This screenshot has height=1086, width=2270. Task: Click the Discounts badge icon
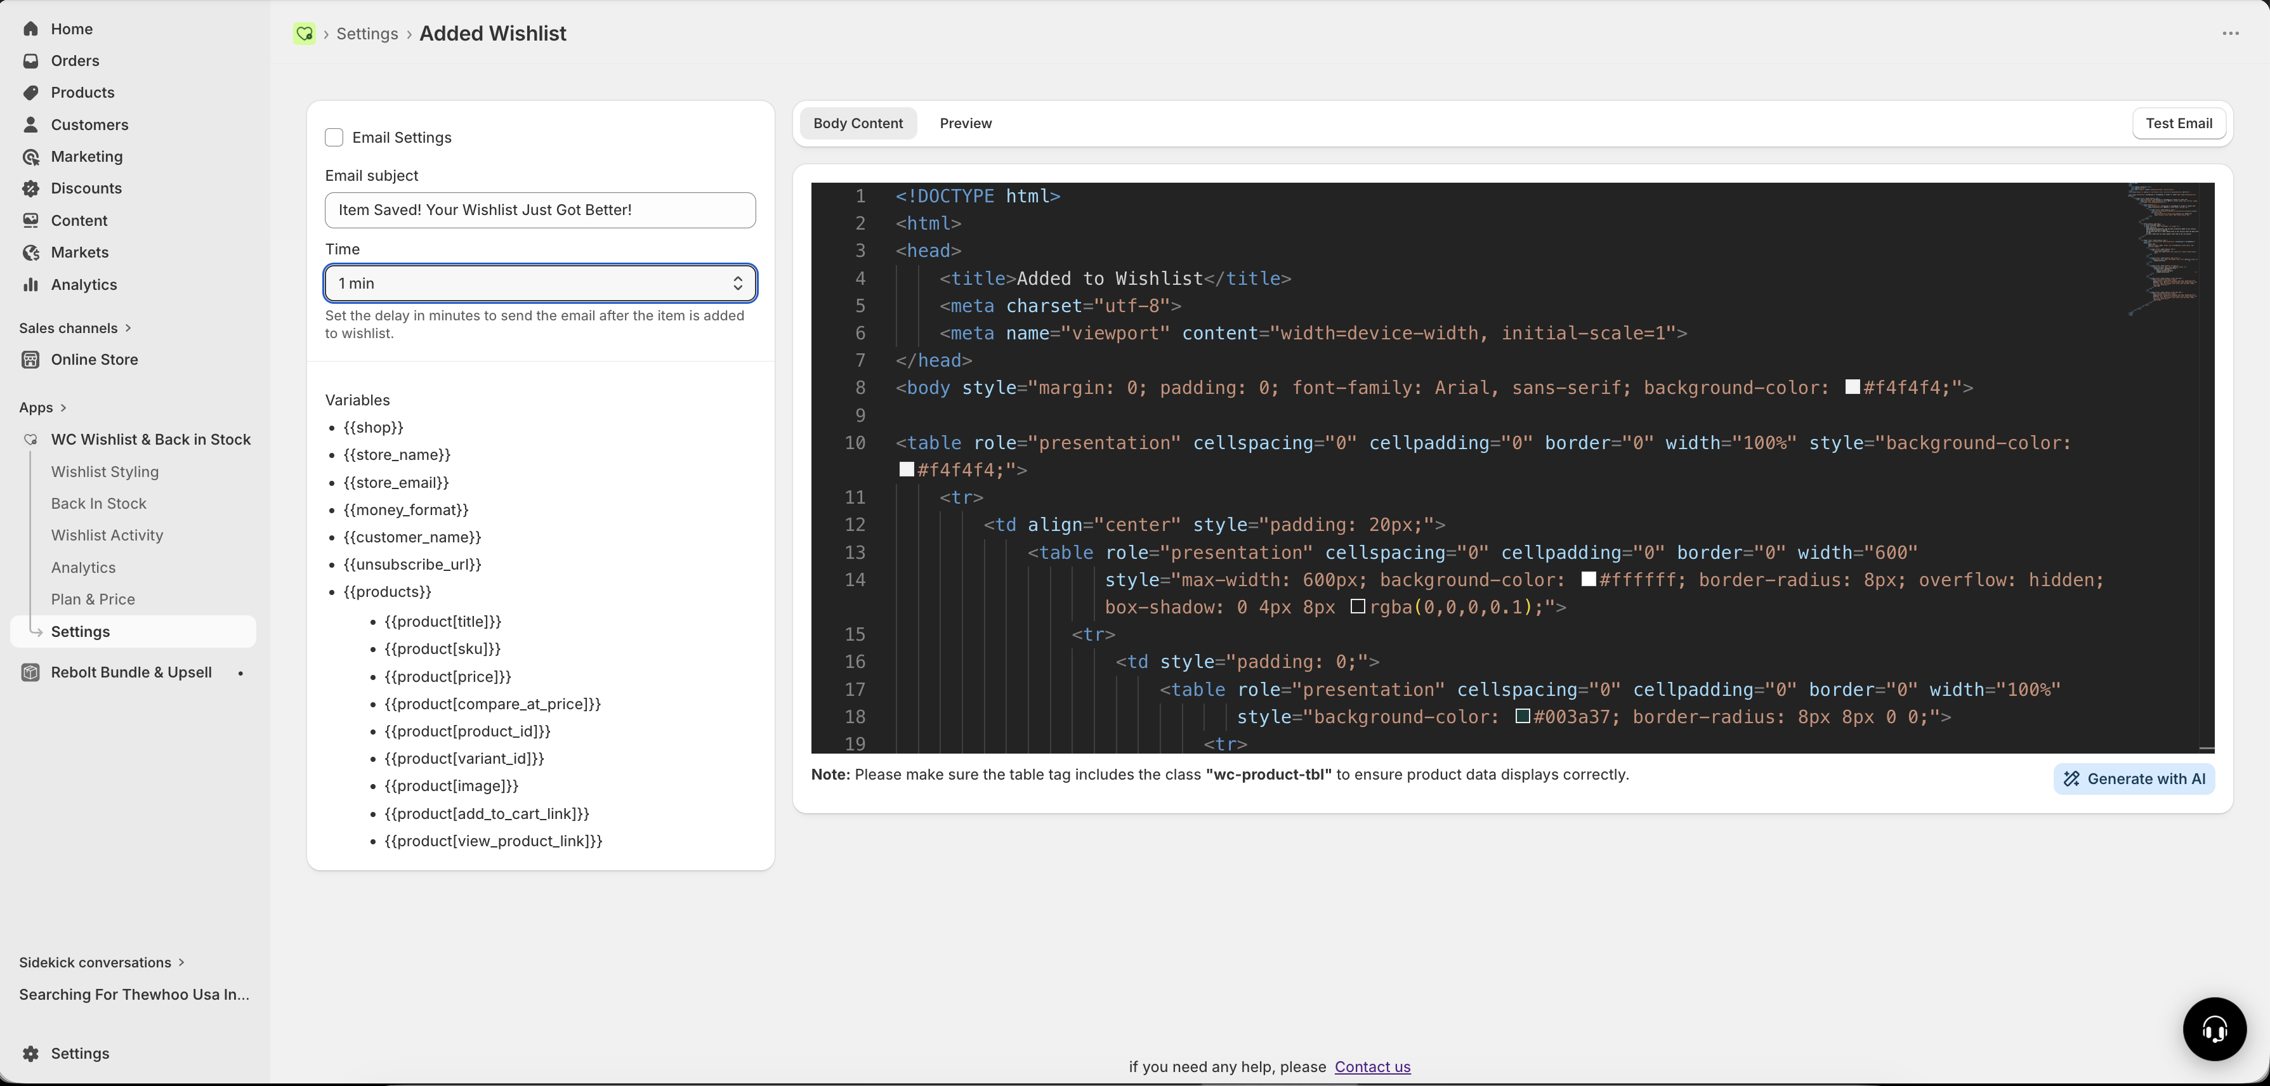(31, 188)
